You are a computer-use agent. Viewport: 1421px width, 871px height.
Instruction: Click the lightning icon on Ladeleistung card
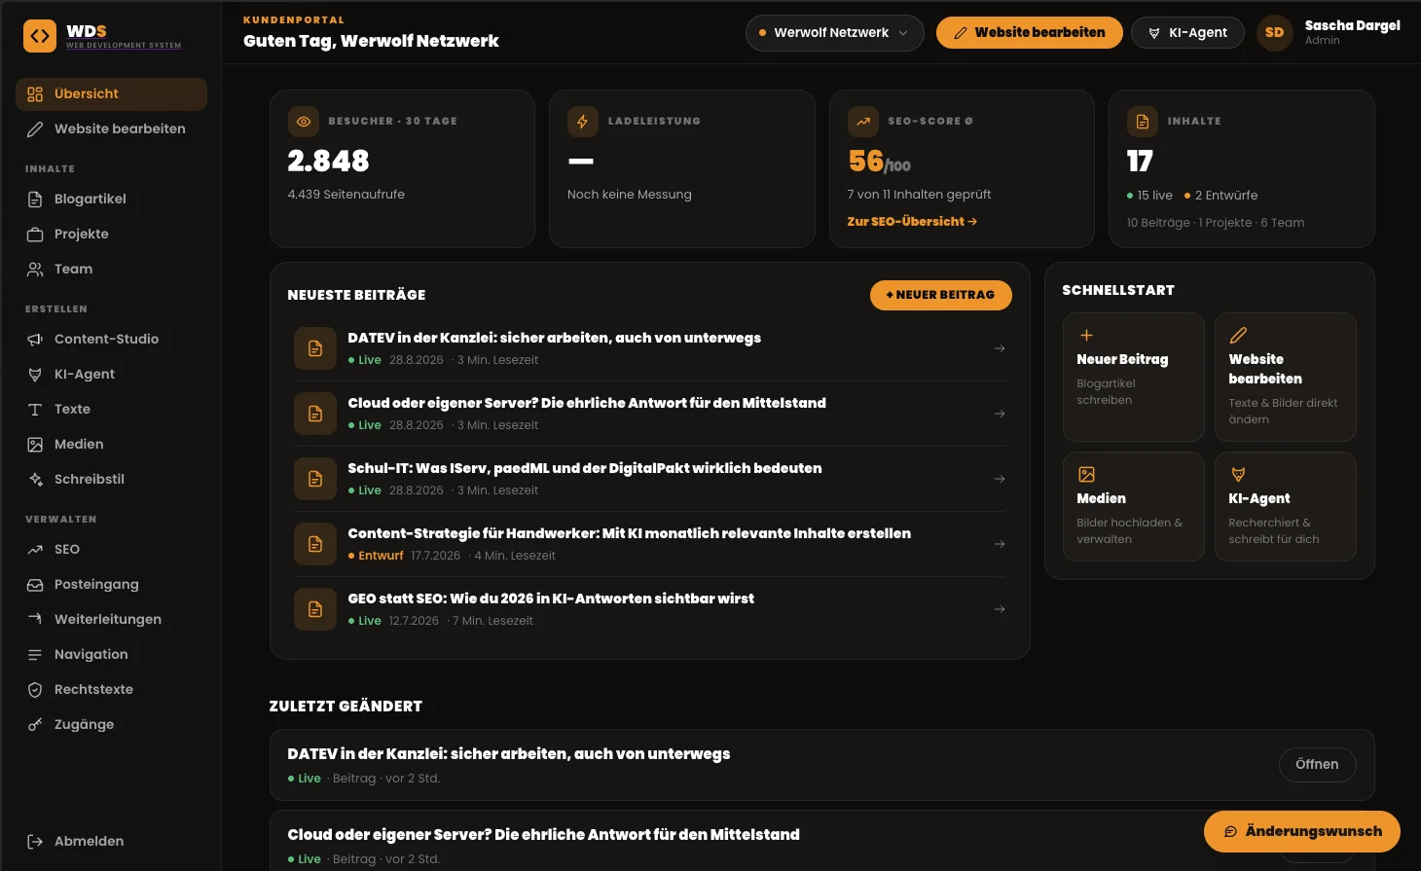pos(583,122)
